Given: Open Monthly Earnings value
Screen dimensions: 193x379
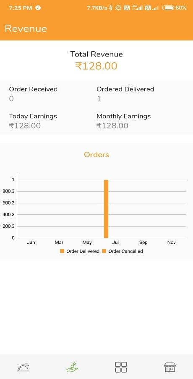Looking at the screenshot, I should tap(112, 125).
